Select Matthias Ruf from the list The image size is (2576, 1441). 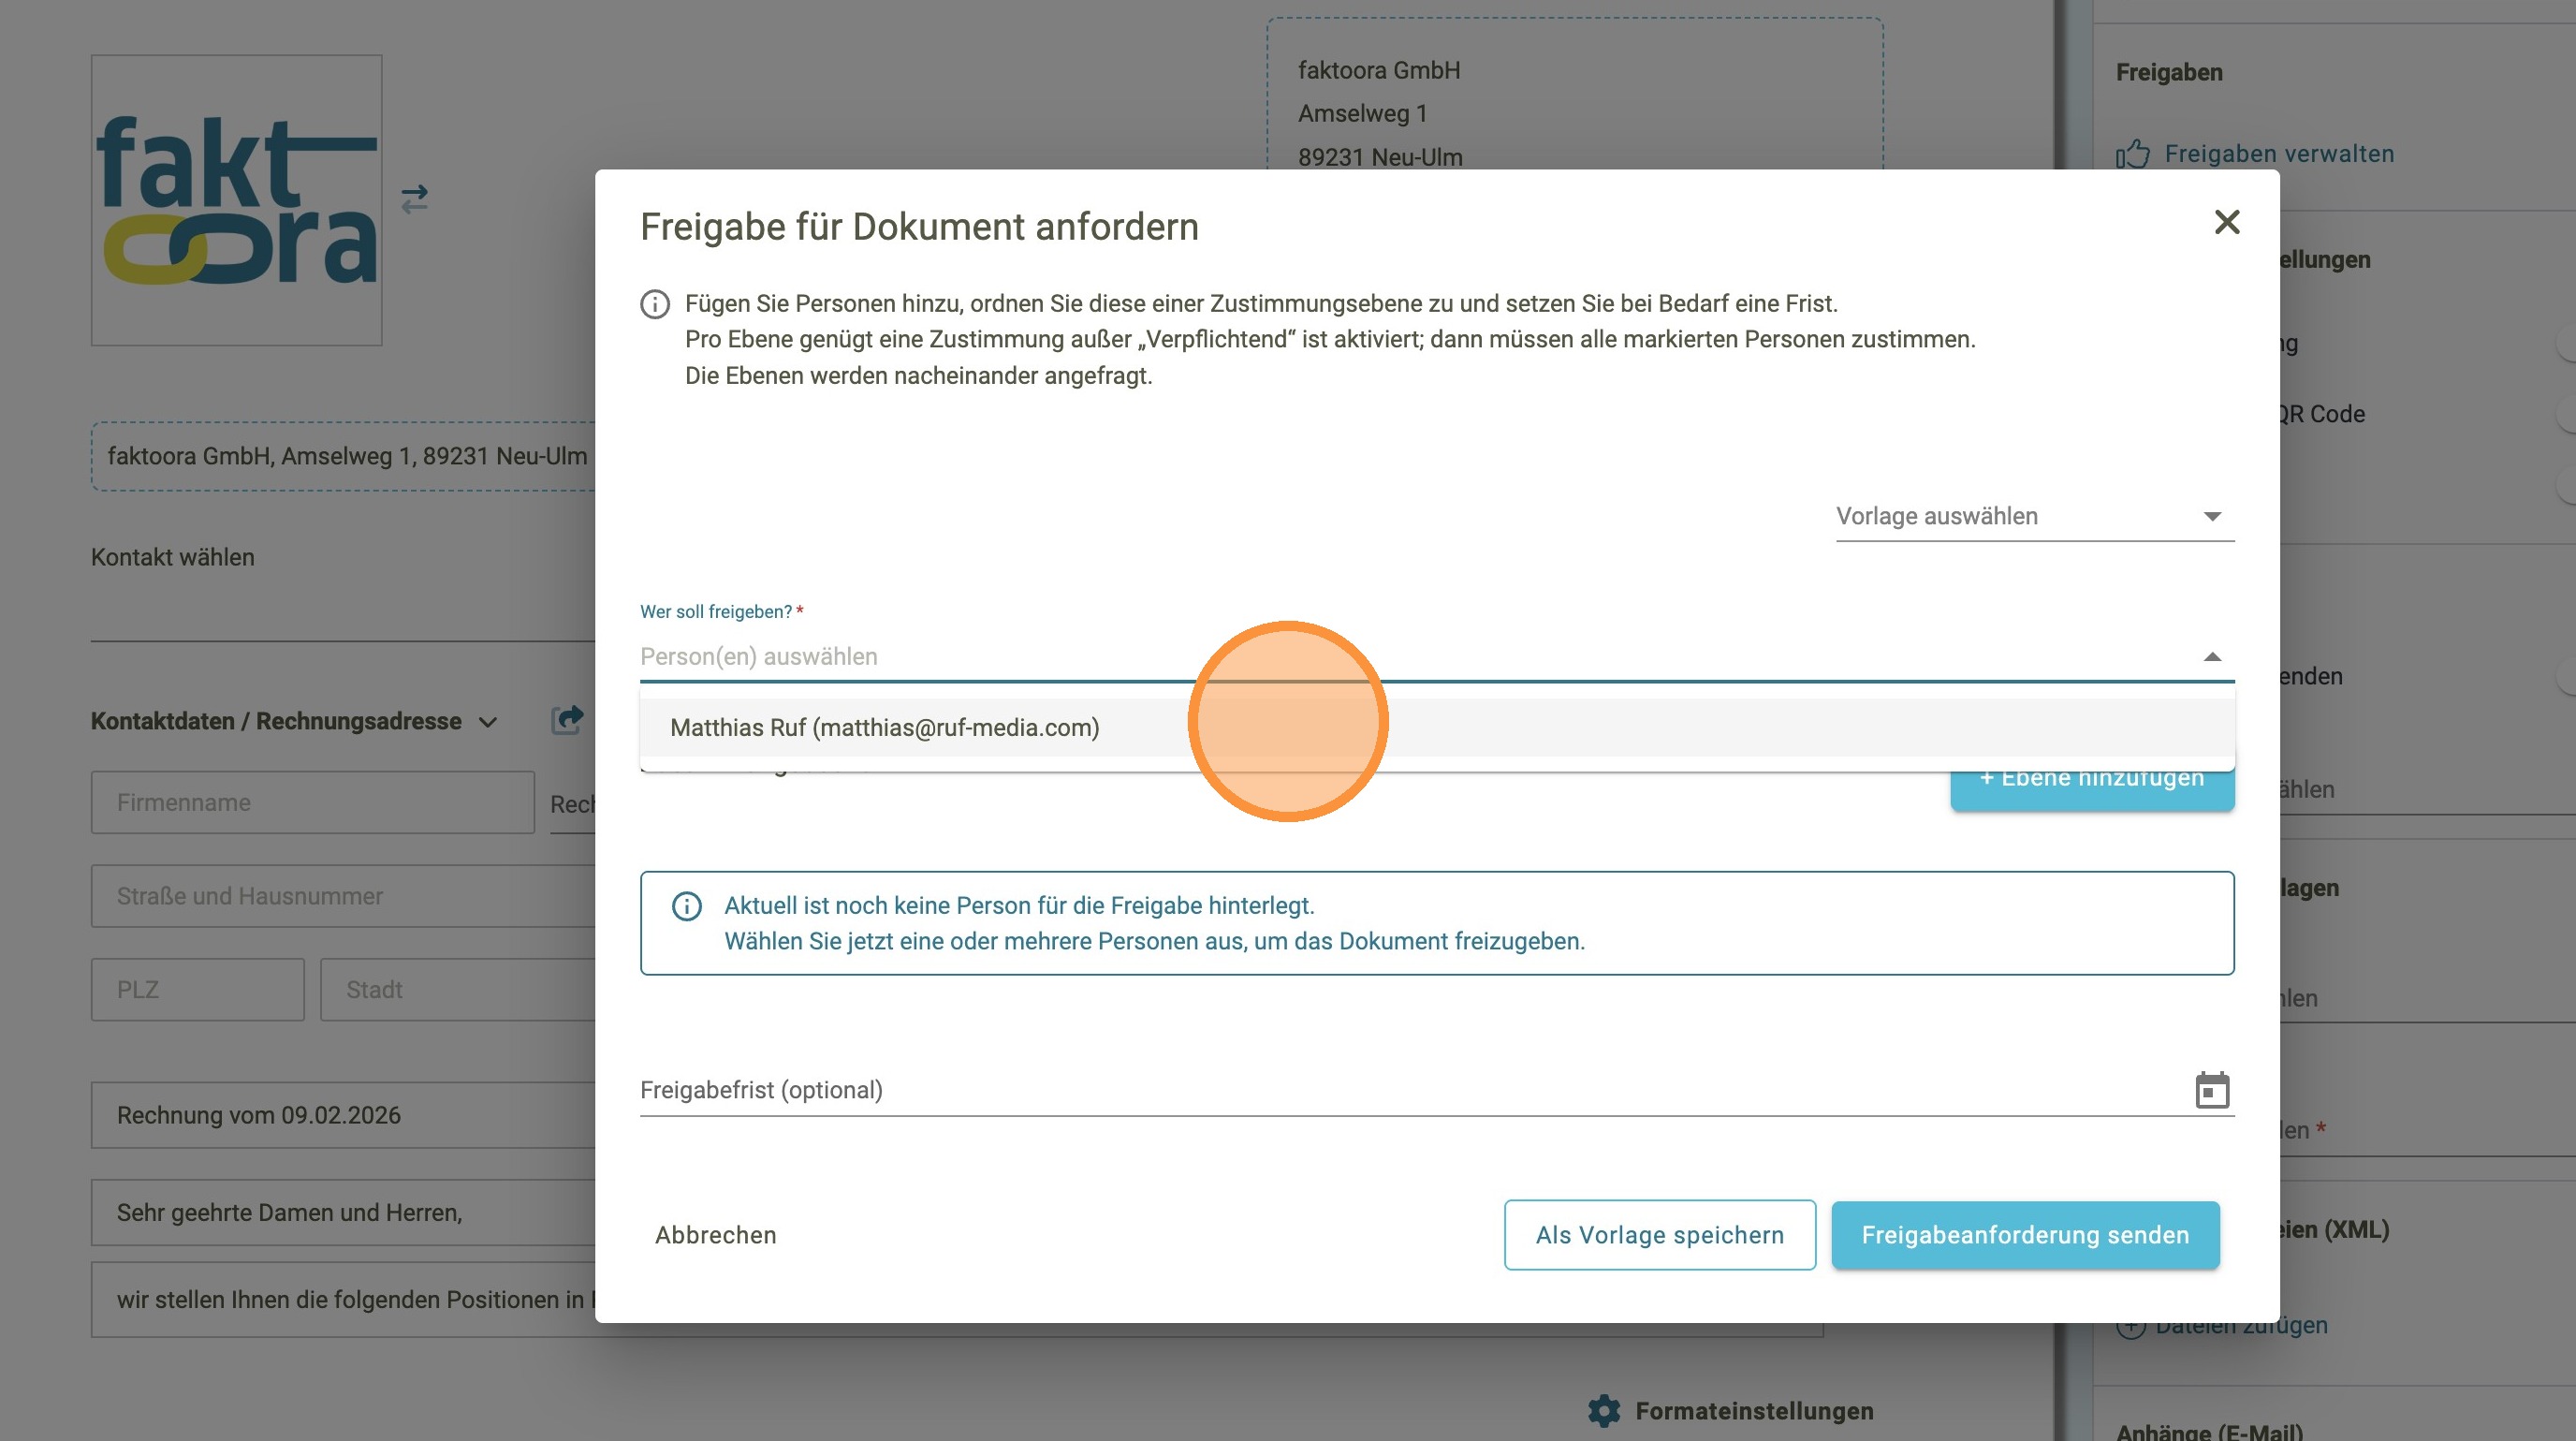point(884,728)
